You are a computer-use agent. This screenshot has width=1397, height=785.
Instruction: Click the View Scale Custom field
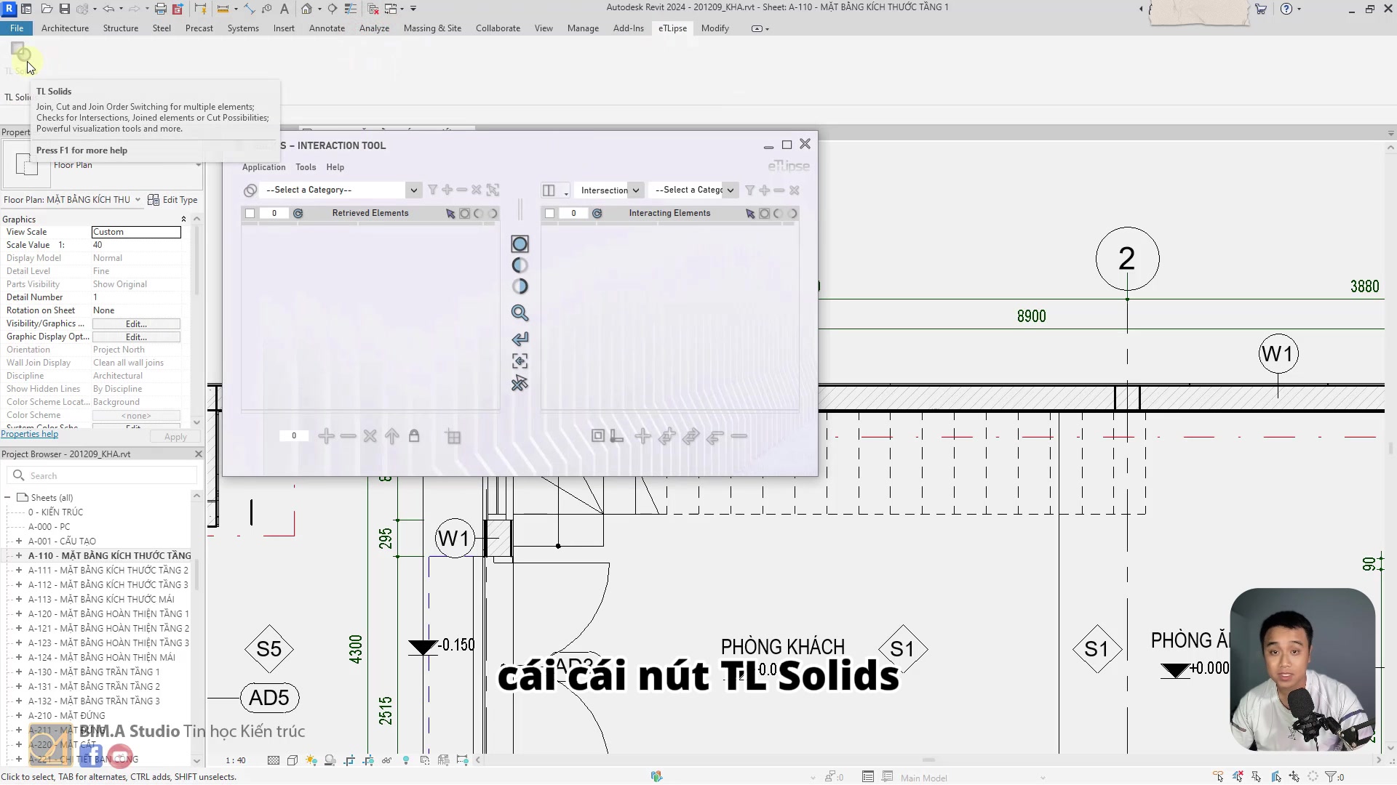coord(136,232)
